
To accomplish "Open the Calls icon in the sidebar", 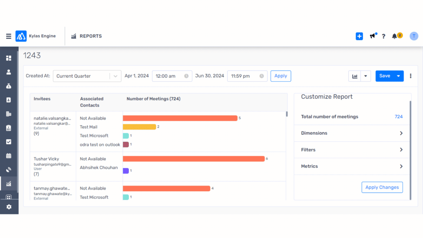I will (9, 169).
